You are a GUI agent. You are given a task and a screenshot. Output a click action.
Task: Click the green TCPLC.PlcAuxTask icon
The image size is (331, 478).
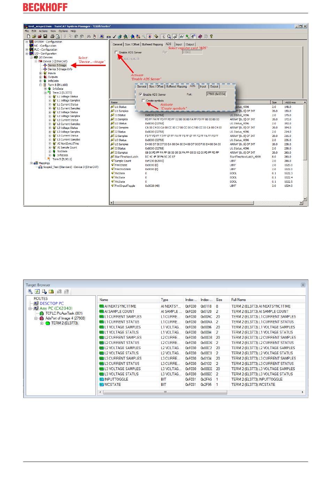(42, 314)
